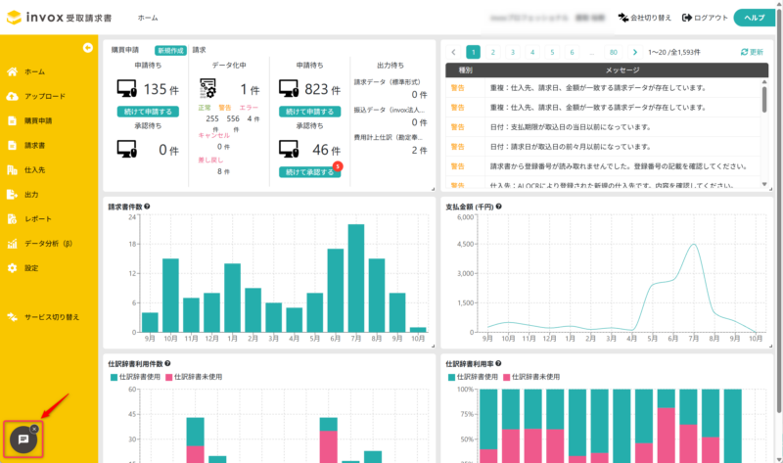This screenshot has height=463, width=783.
Task: Toggle 仕訳辞書未使用 legend in 利用率 chart
Action: pyautogui.click(x=531, y=377)
